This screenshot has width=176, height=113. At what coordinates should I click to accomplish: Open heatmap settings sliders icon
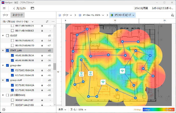pyautogui.click(x=172, y=15)
